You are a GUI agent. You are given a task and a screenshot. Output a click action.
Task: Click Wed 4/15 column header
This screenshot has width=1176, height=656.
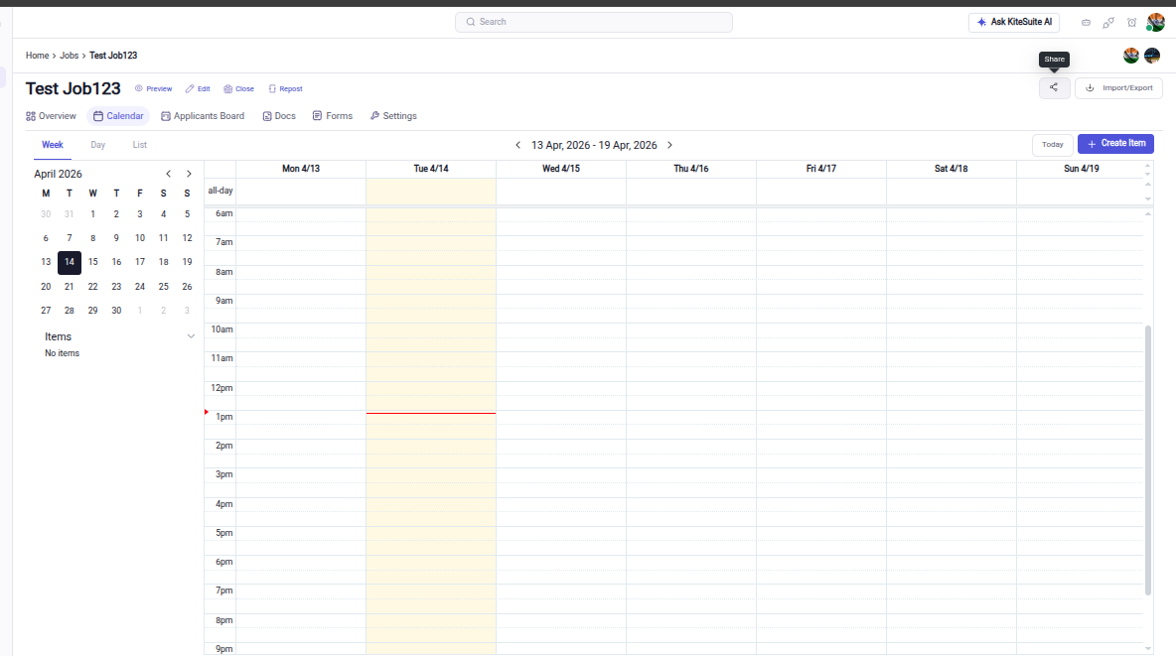561,169
